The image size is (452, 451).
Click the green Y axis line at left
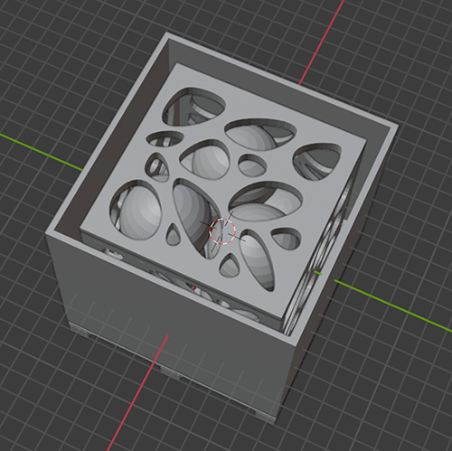[x=41, y=153]
